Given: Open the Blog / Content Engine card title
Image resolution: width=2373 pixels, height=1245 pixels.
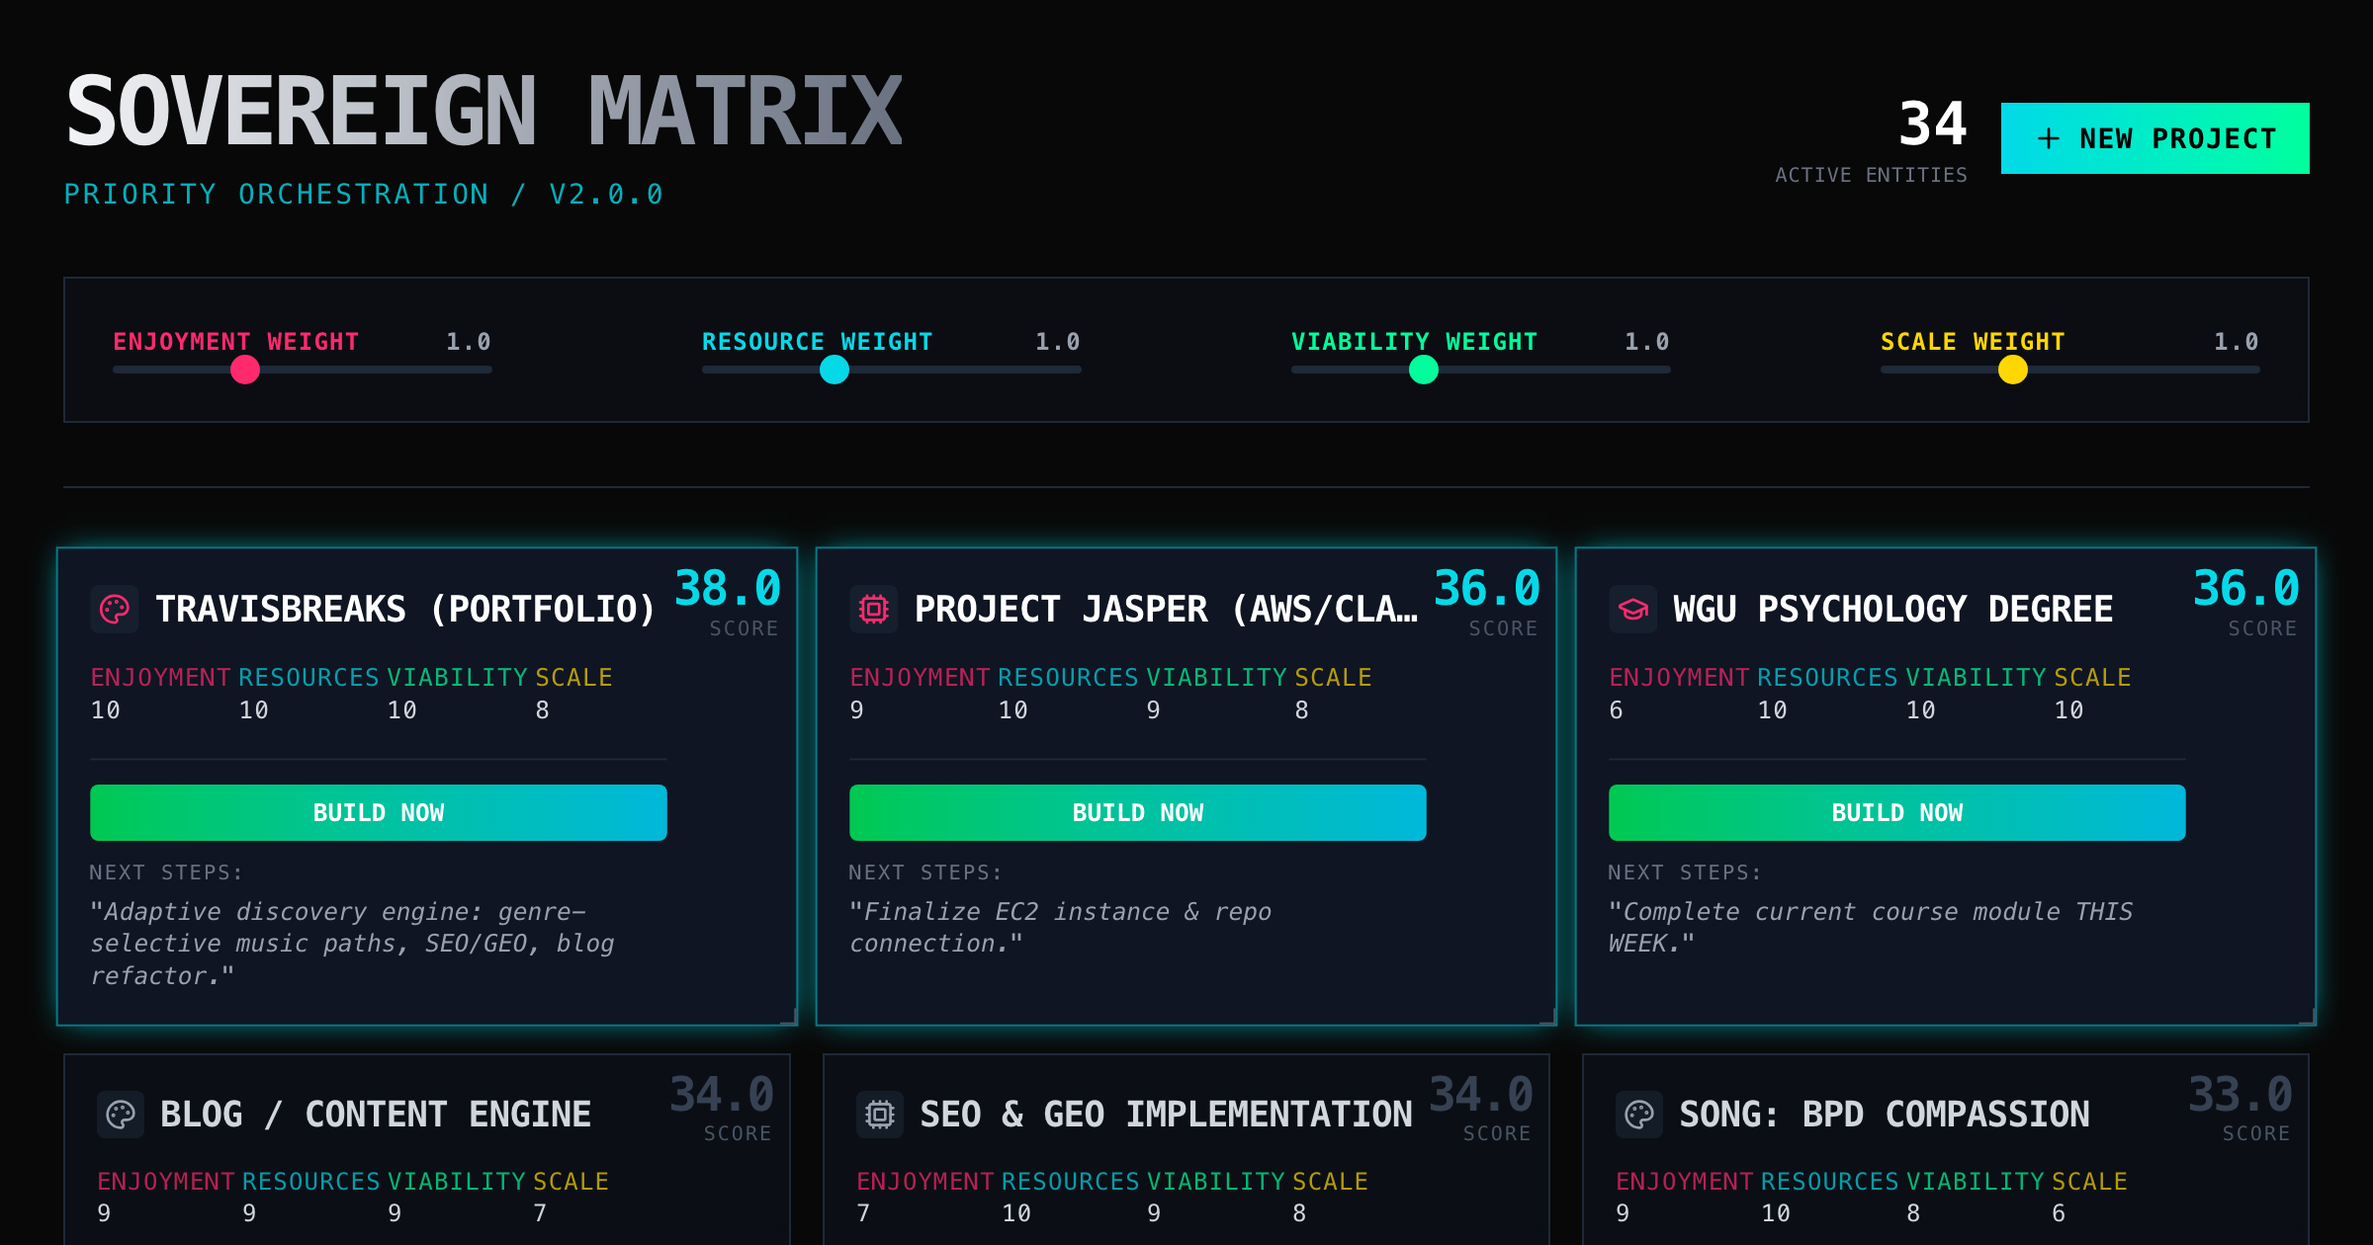Looking at the screenshot, I should coord(376,1115).
